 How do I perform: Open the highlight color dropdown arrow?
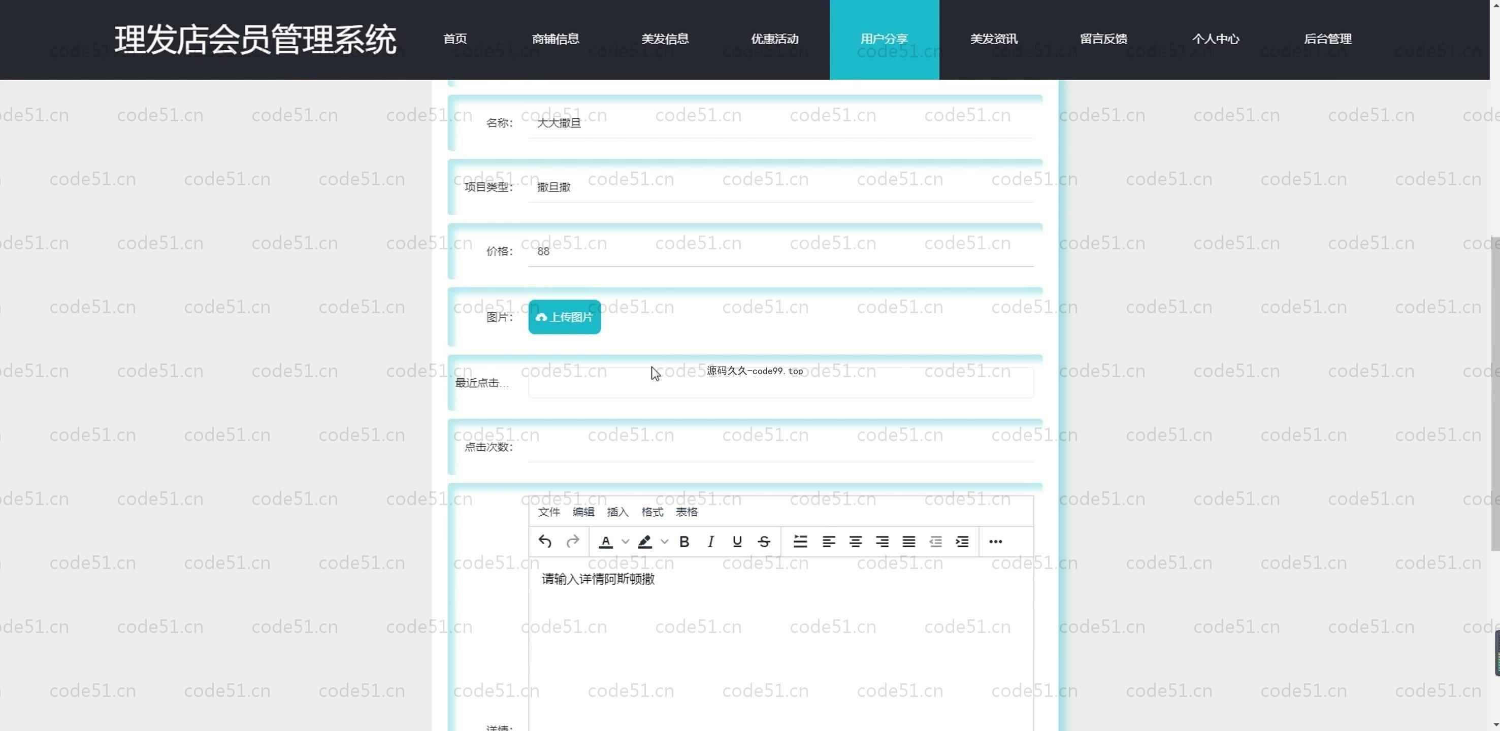664,542
